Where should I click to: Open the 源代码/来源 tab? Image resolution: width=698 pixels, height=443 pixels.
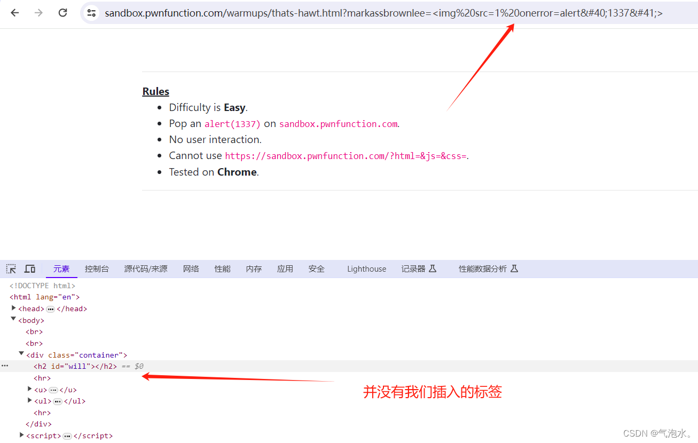coord(146,268)
